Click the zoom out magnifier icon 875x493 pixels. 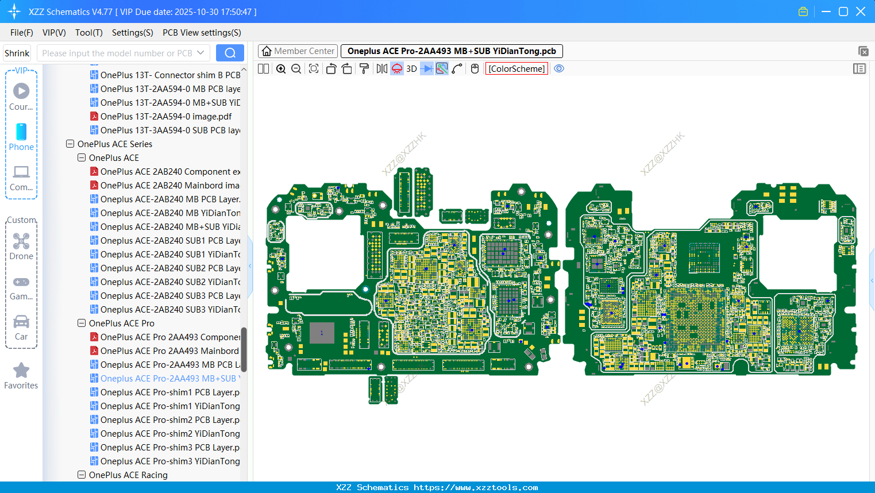coord(296,69)
